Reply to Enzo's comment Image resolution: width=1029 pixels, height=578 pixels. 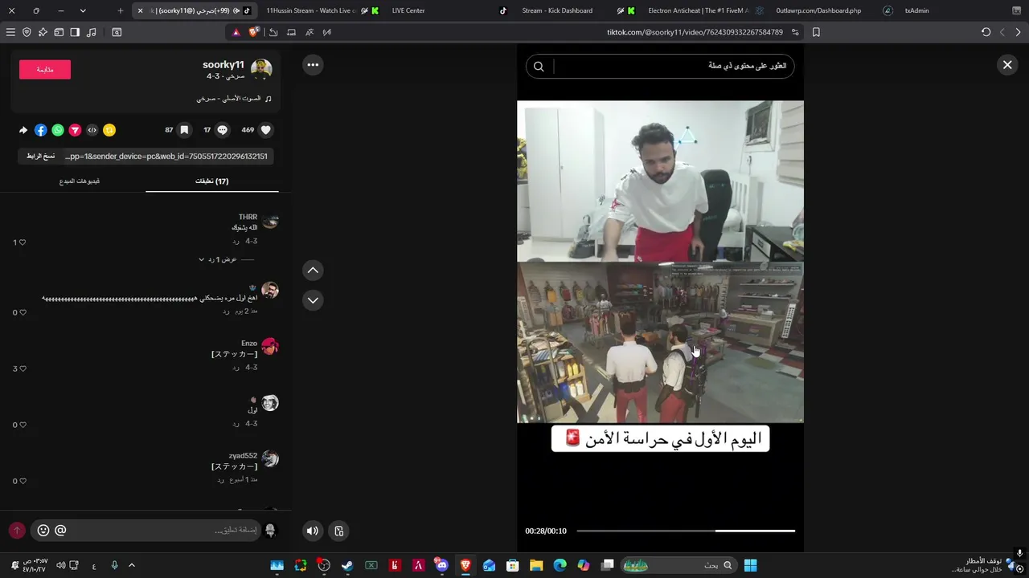pyautogui.click(x=236, y=367)
